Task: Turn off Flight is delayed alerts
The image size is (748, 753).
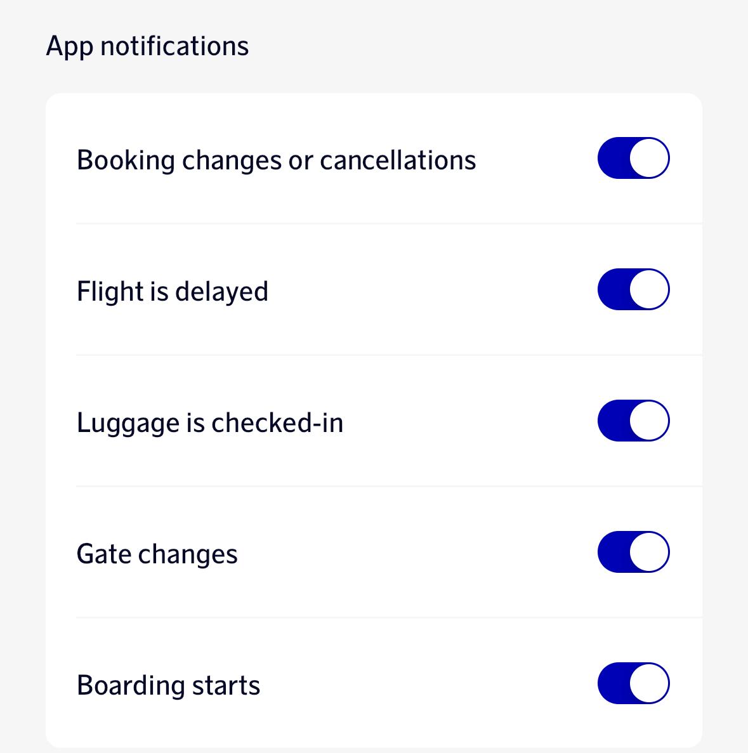Action: coord(633,290)
